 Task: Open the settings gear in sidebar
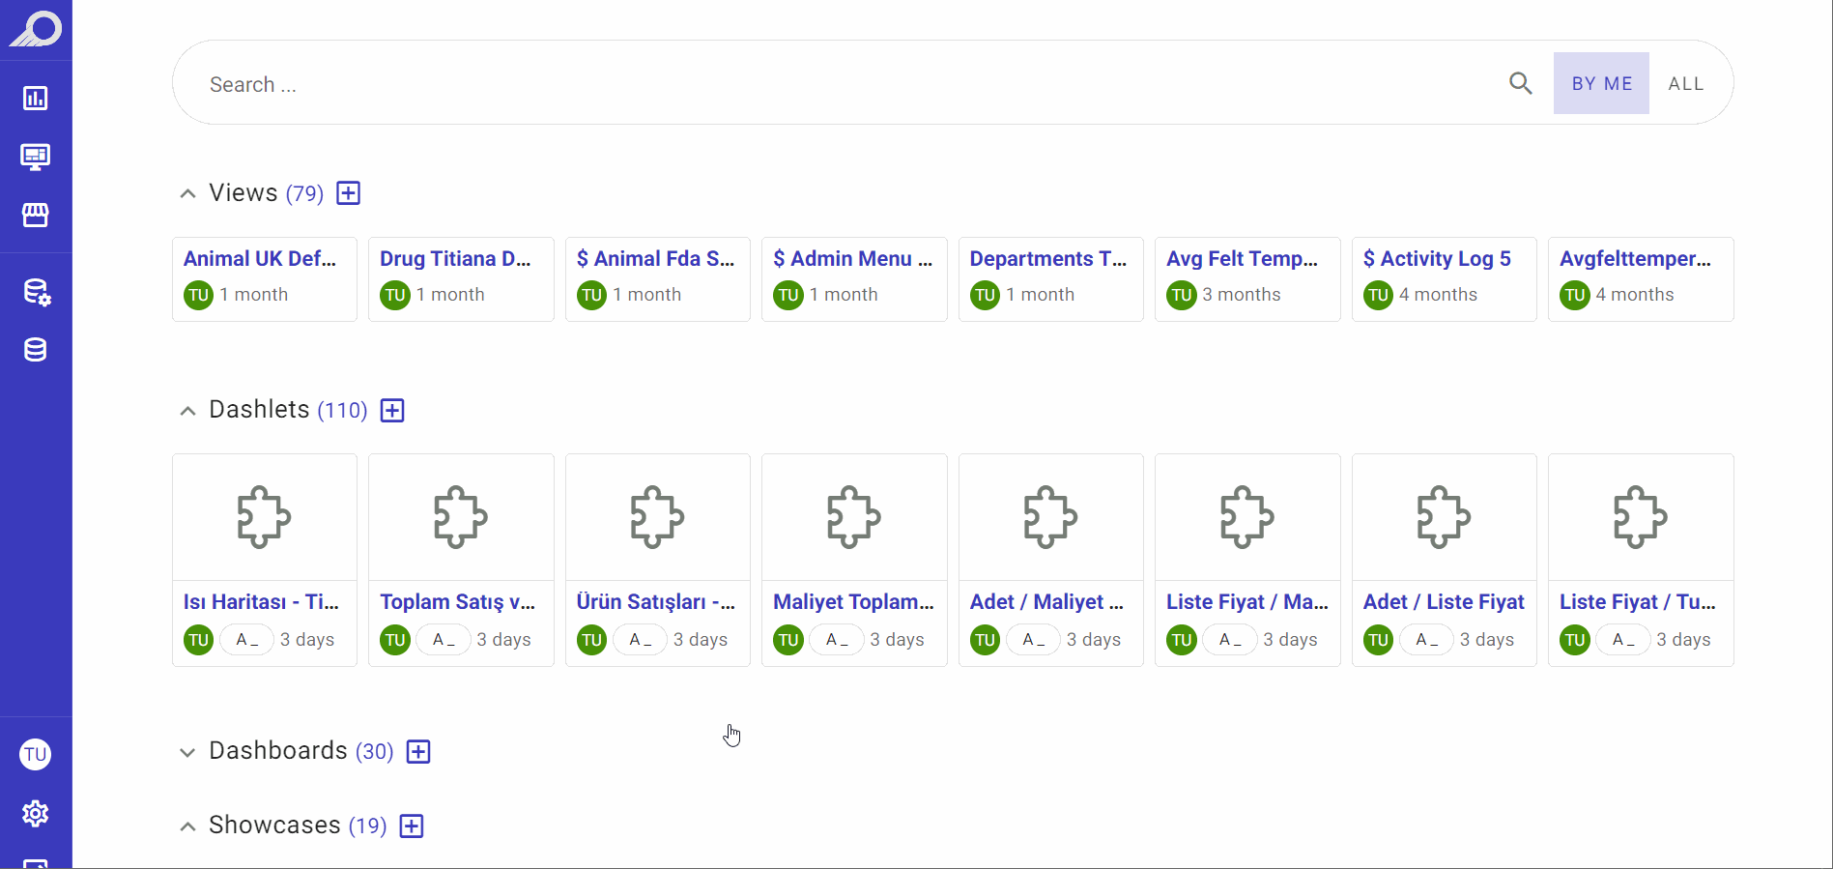(x=36, y=814)
